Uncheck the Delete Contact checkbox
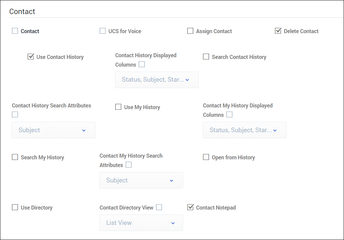The image size is (344, 240). click(278, 31)
